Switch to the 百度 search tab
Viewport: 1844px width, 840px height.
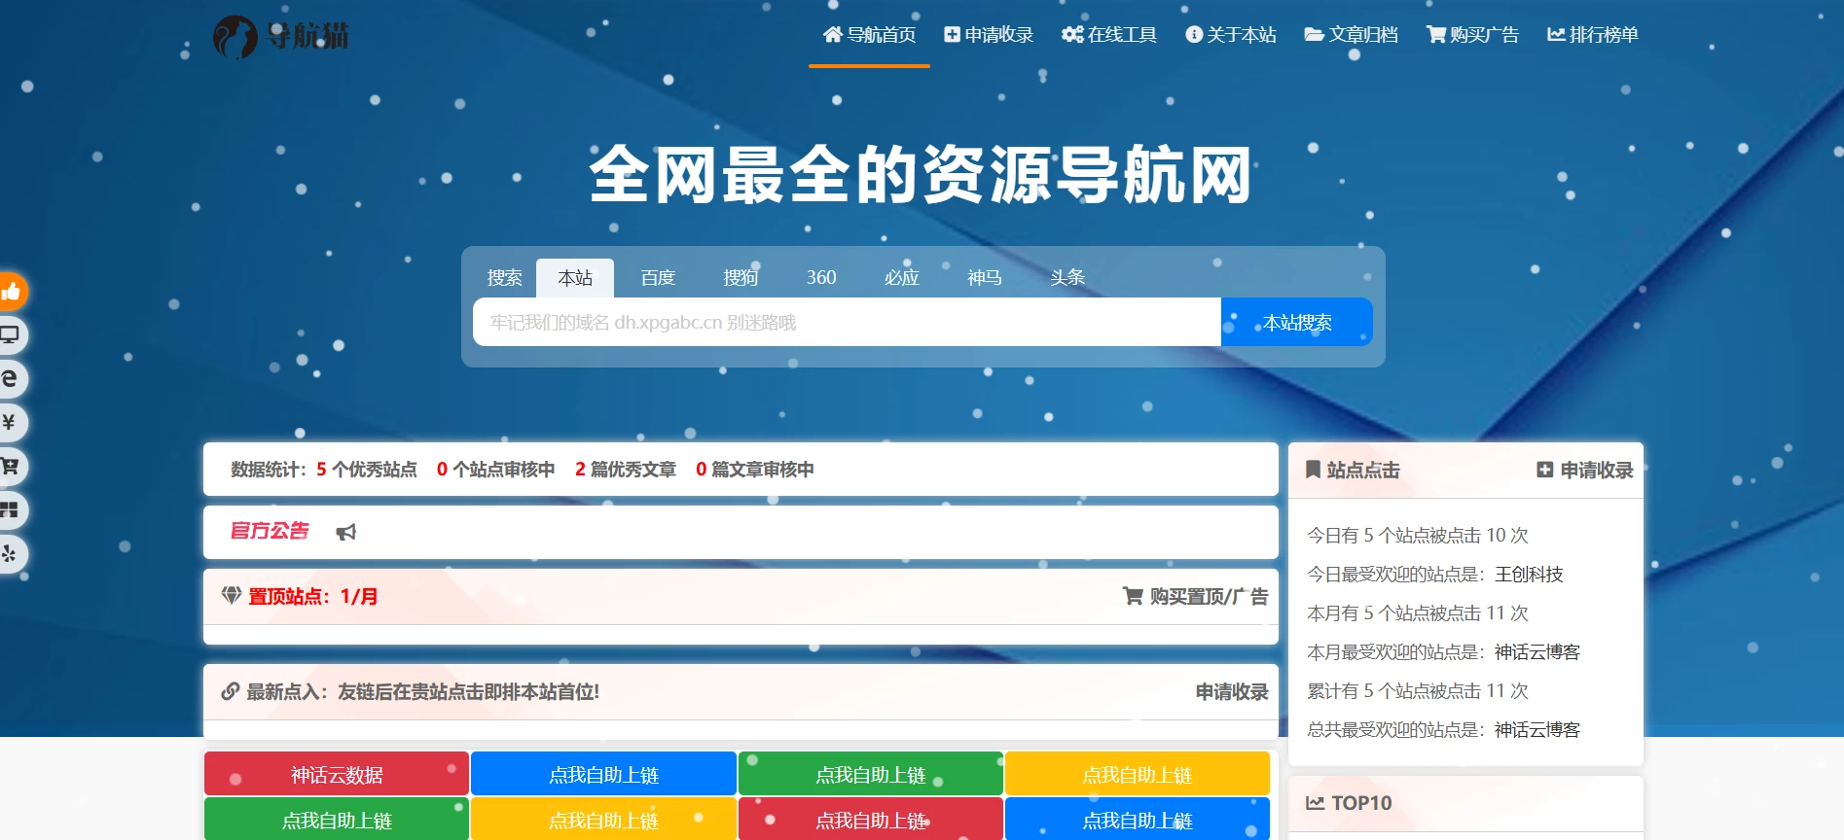658,278
